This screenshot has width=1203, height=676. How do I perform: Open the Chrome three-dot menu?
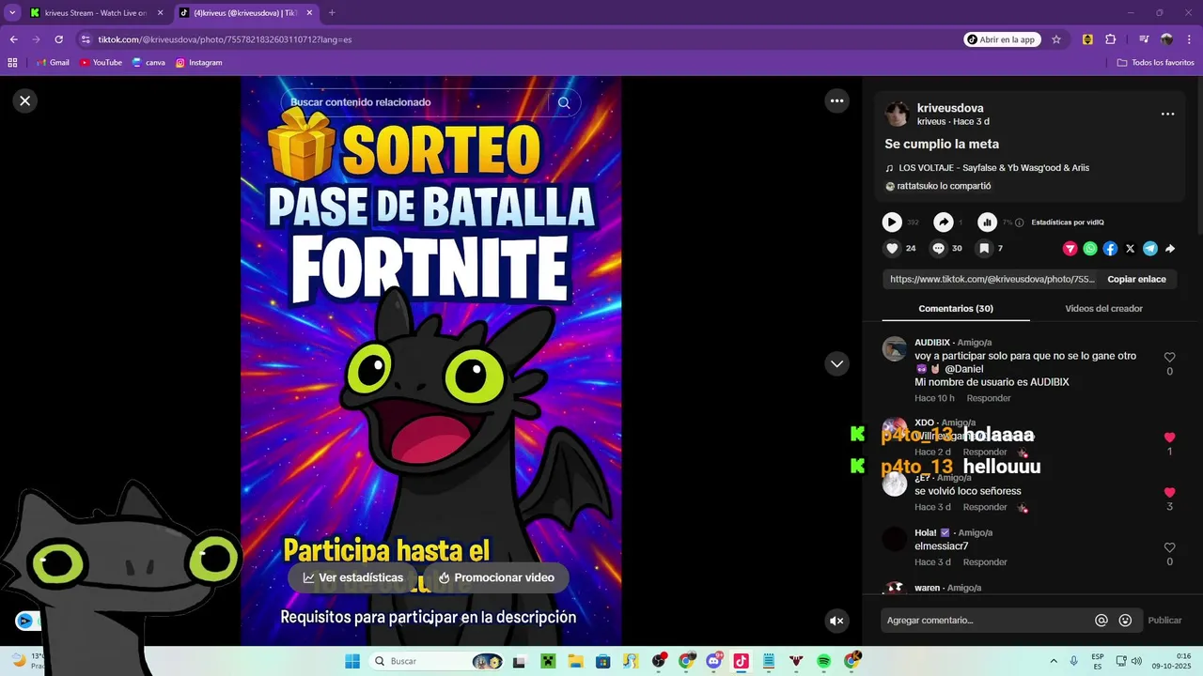1189,39
